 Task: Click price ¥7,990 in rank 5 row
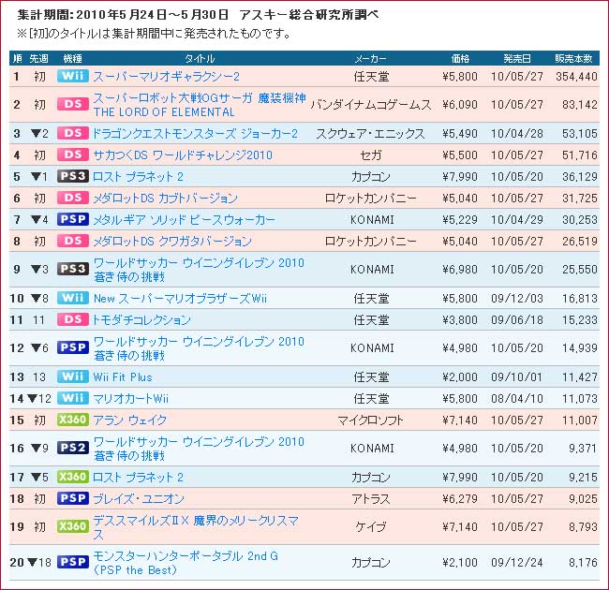[x=460, y=177]
